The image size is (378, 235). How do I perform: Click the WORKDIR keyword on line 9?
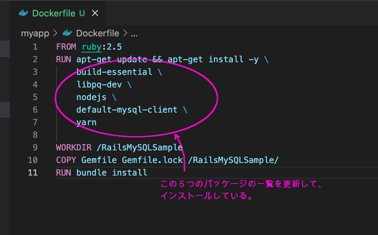pyautogui.click(x=74, y=147)
